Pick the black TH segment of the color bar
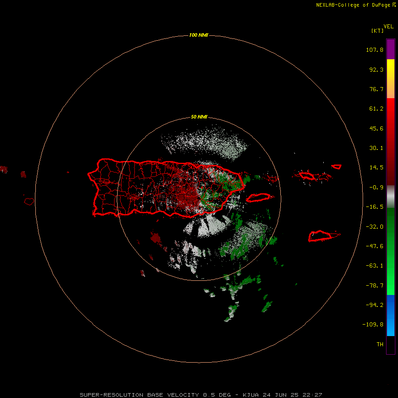 click(390, 344)
